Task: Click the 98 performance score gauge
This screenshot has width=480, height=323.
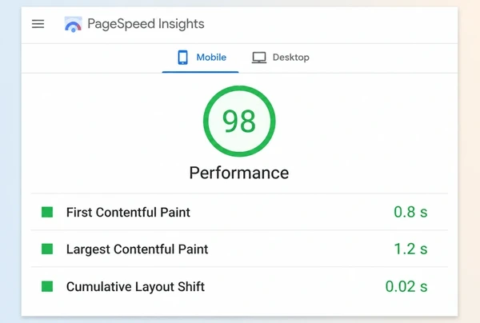Action: (239, 122)
